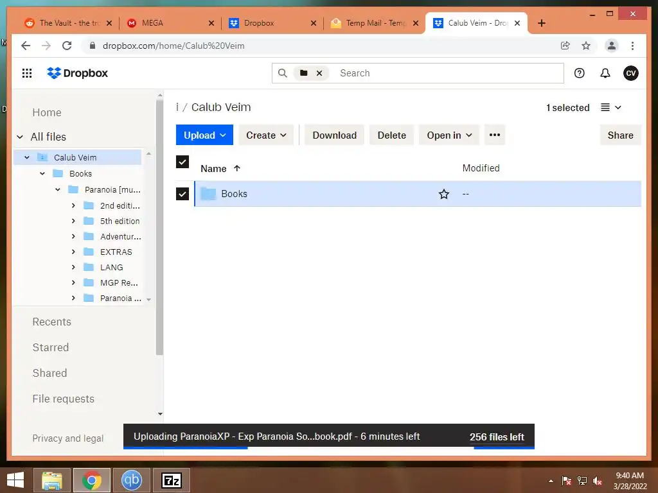Open the view options chevron
Image resolution: width=658 pixels, height=493 pixels.
point(618,108)
